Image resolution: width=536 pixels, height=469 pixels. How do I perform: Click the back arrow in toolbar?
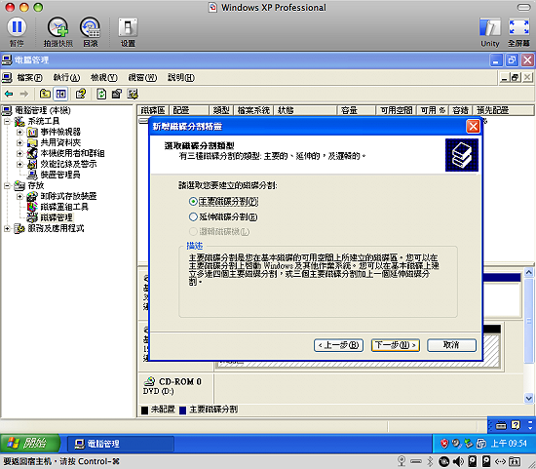coord(9,94)
